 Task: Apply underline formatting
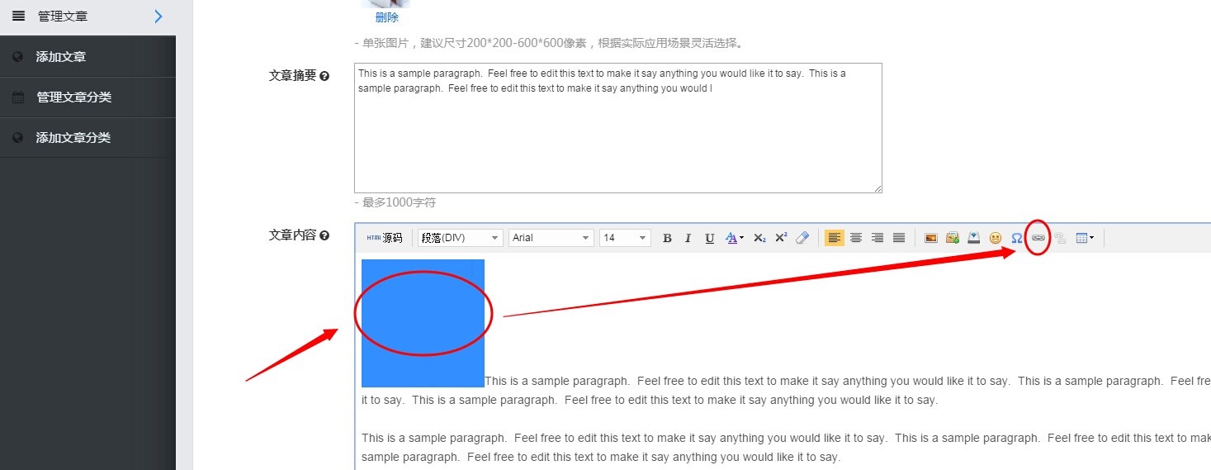point(709,238)
